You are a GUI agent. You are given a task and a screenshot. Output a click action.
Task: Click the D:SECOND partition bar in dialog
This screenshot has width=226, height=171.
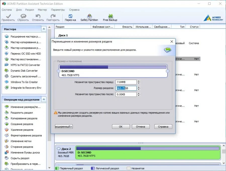pyautogui.click(x=113, y=71)
